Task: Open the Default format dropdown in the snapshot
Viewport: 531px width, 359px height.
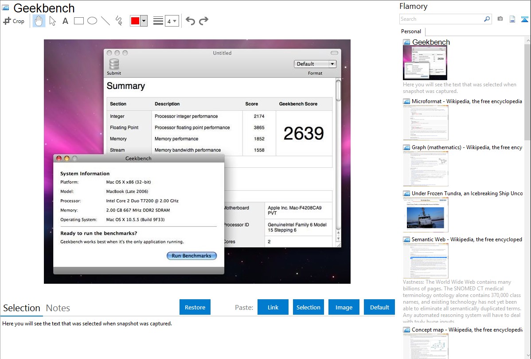Action: tap(315, 64)
